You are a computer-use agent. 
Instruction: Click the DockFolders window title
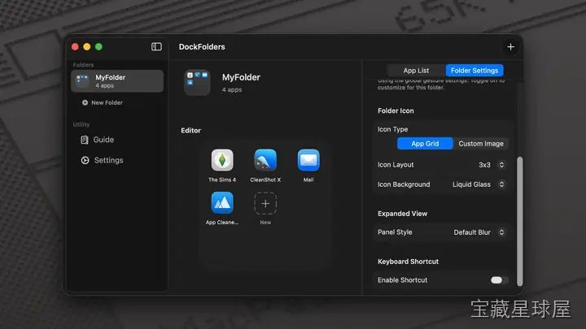202,47
